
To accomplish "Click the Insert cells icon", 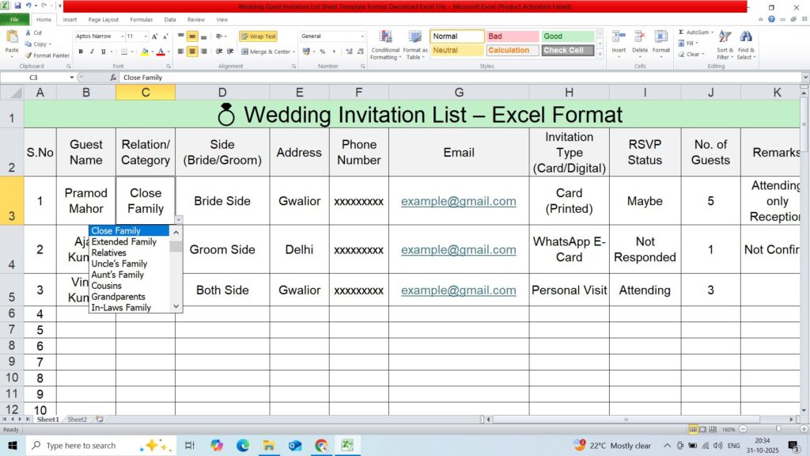I will tap(619, 38).
